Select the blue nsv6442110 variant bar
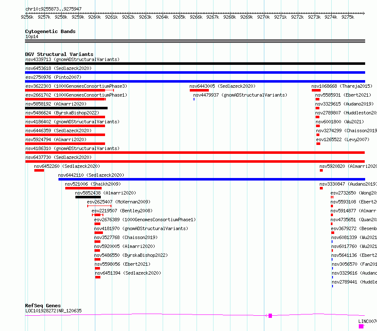This screenshot has width=377, height=331. 212,179
